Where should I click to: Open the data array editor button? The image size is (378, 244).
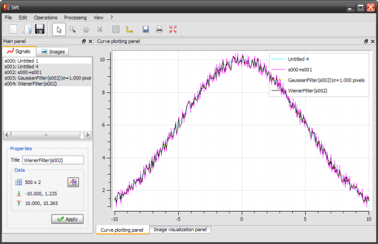(x=73, y=182)
